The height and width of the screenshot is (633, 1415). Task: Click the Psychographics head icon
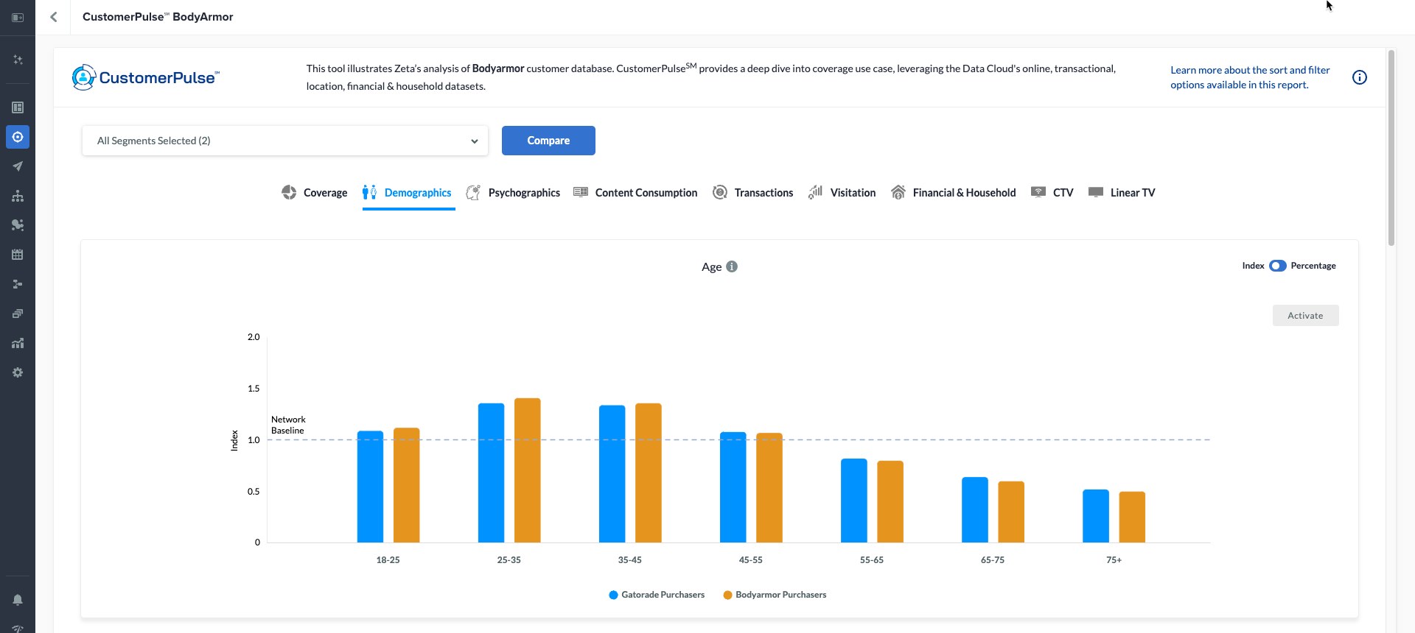tap(473, 192)
